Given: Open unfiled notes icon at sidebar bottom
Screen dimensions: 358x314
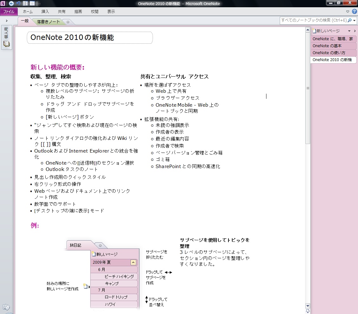Looking at the screenshot, I should click(x=6, y=307).
